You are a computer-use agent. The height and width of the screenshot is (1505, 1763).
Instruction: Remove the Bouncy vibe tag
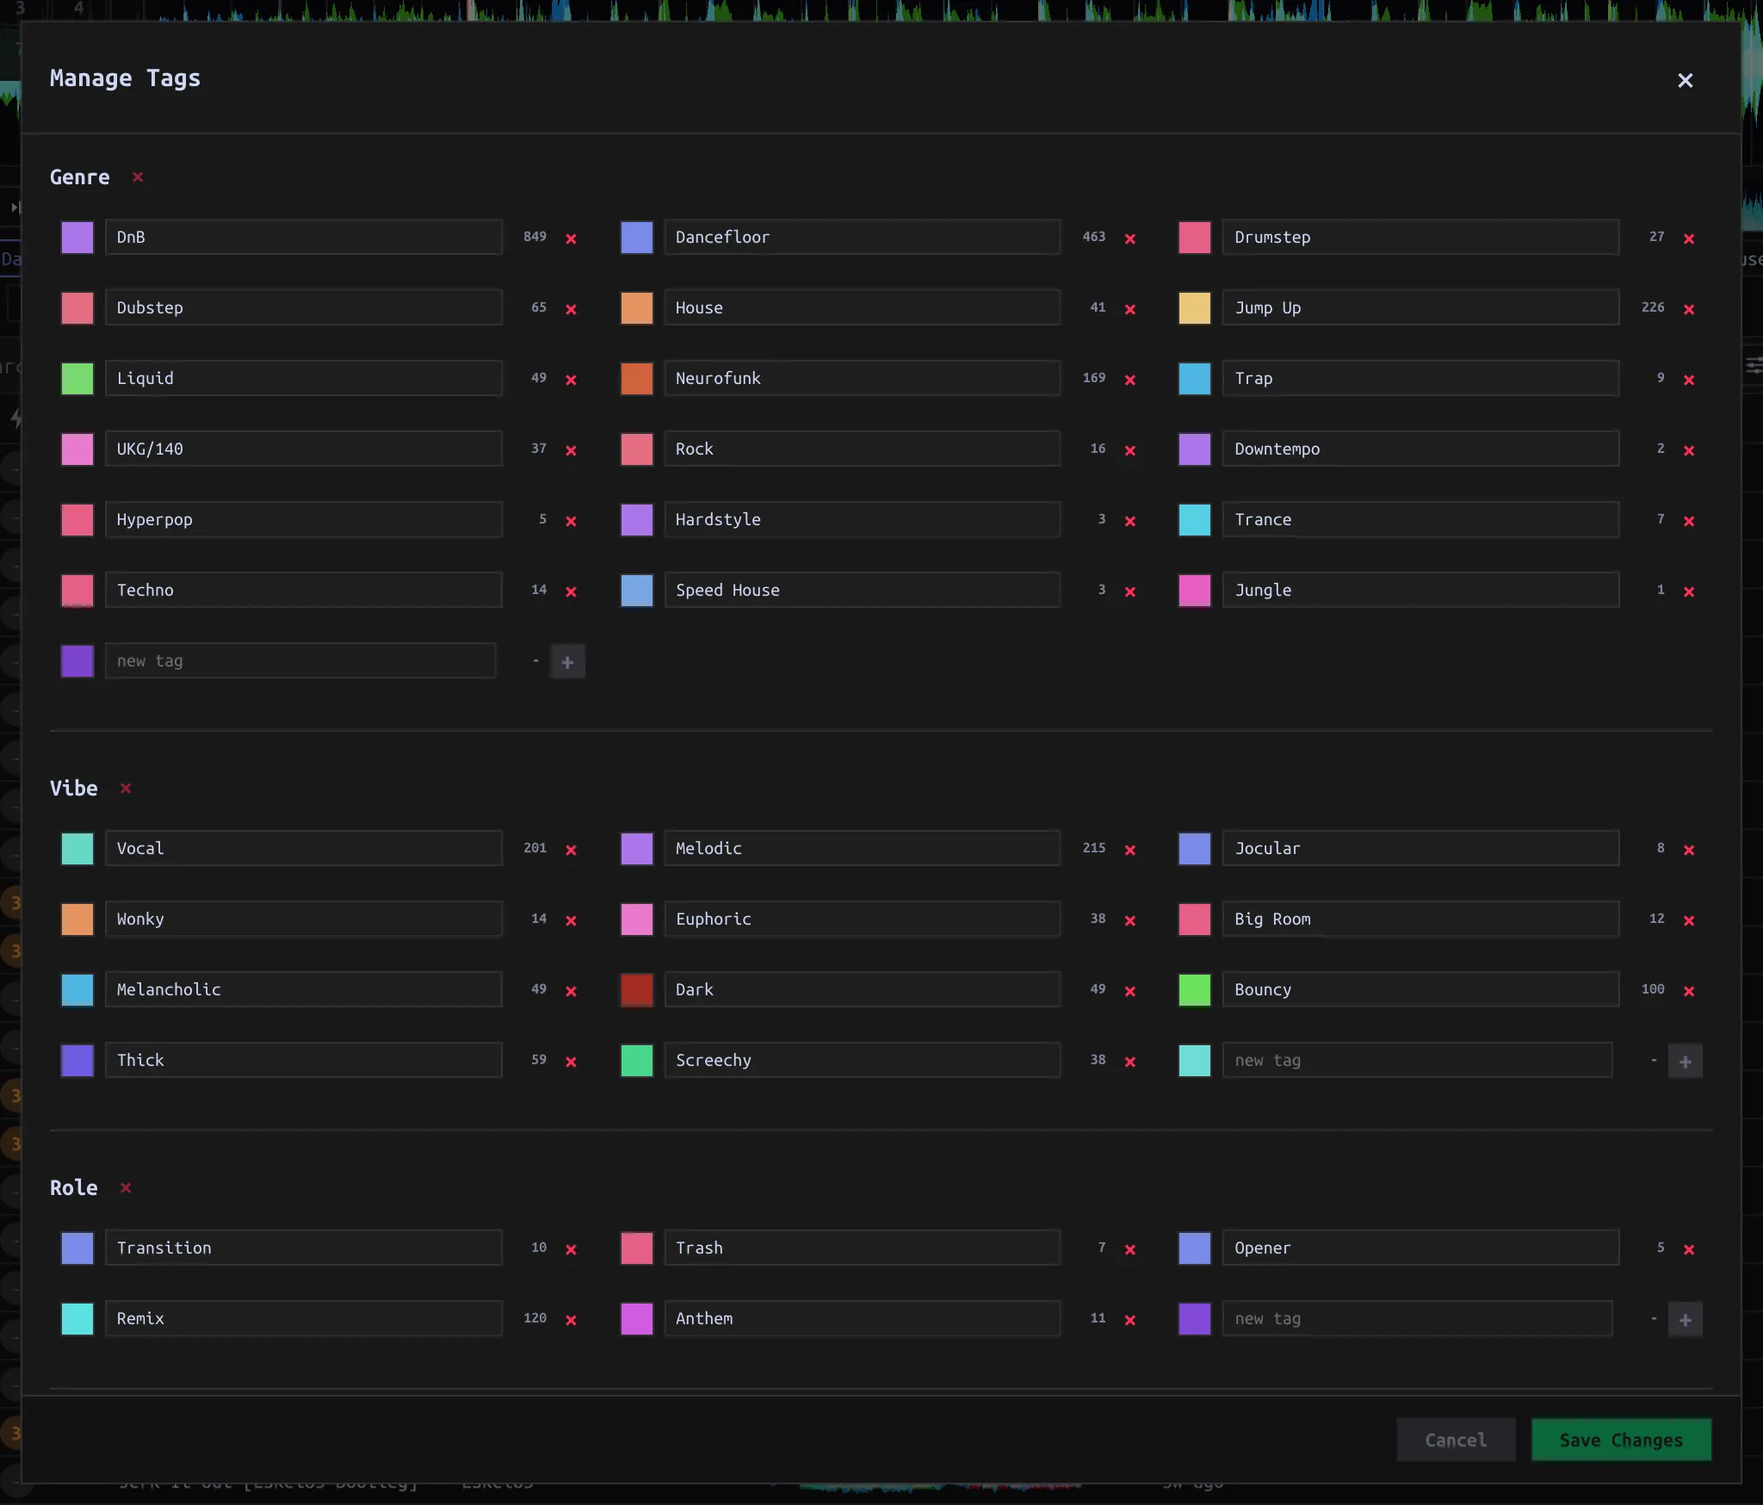[1689, 991]
